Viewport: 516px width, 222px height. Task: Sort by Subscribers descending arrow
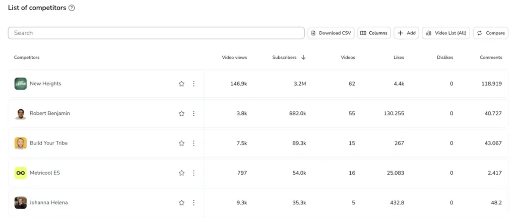point(303,57)
